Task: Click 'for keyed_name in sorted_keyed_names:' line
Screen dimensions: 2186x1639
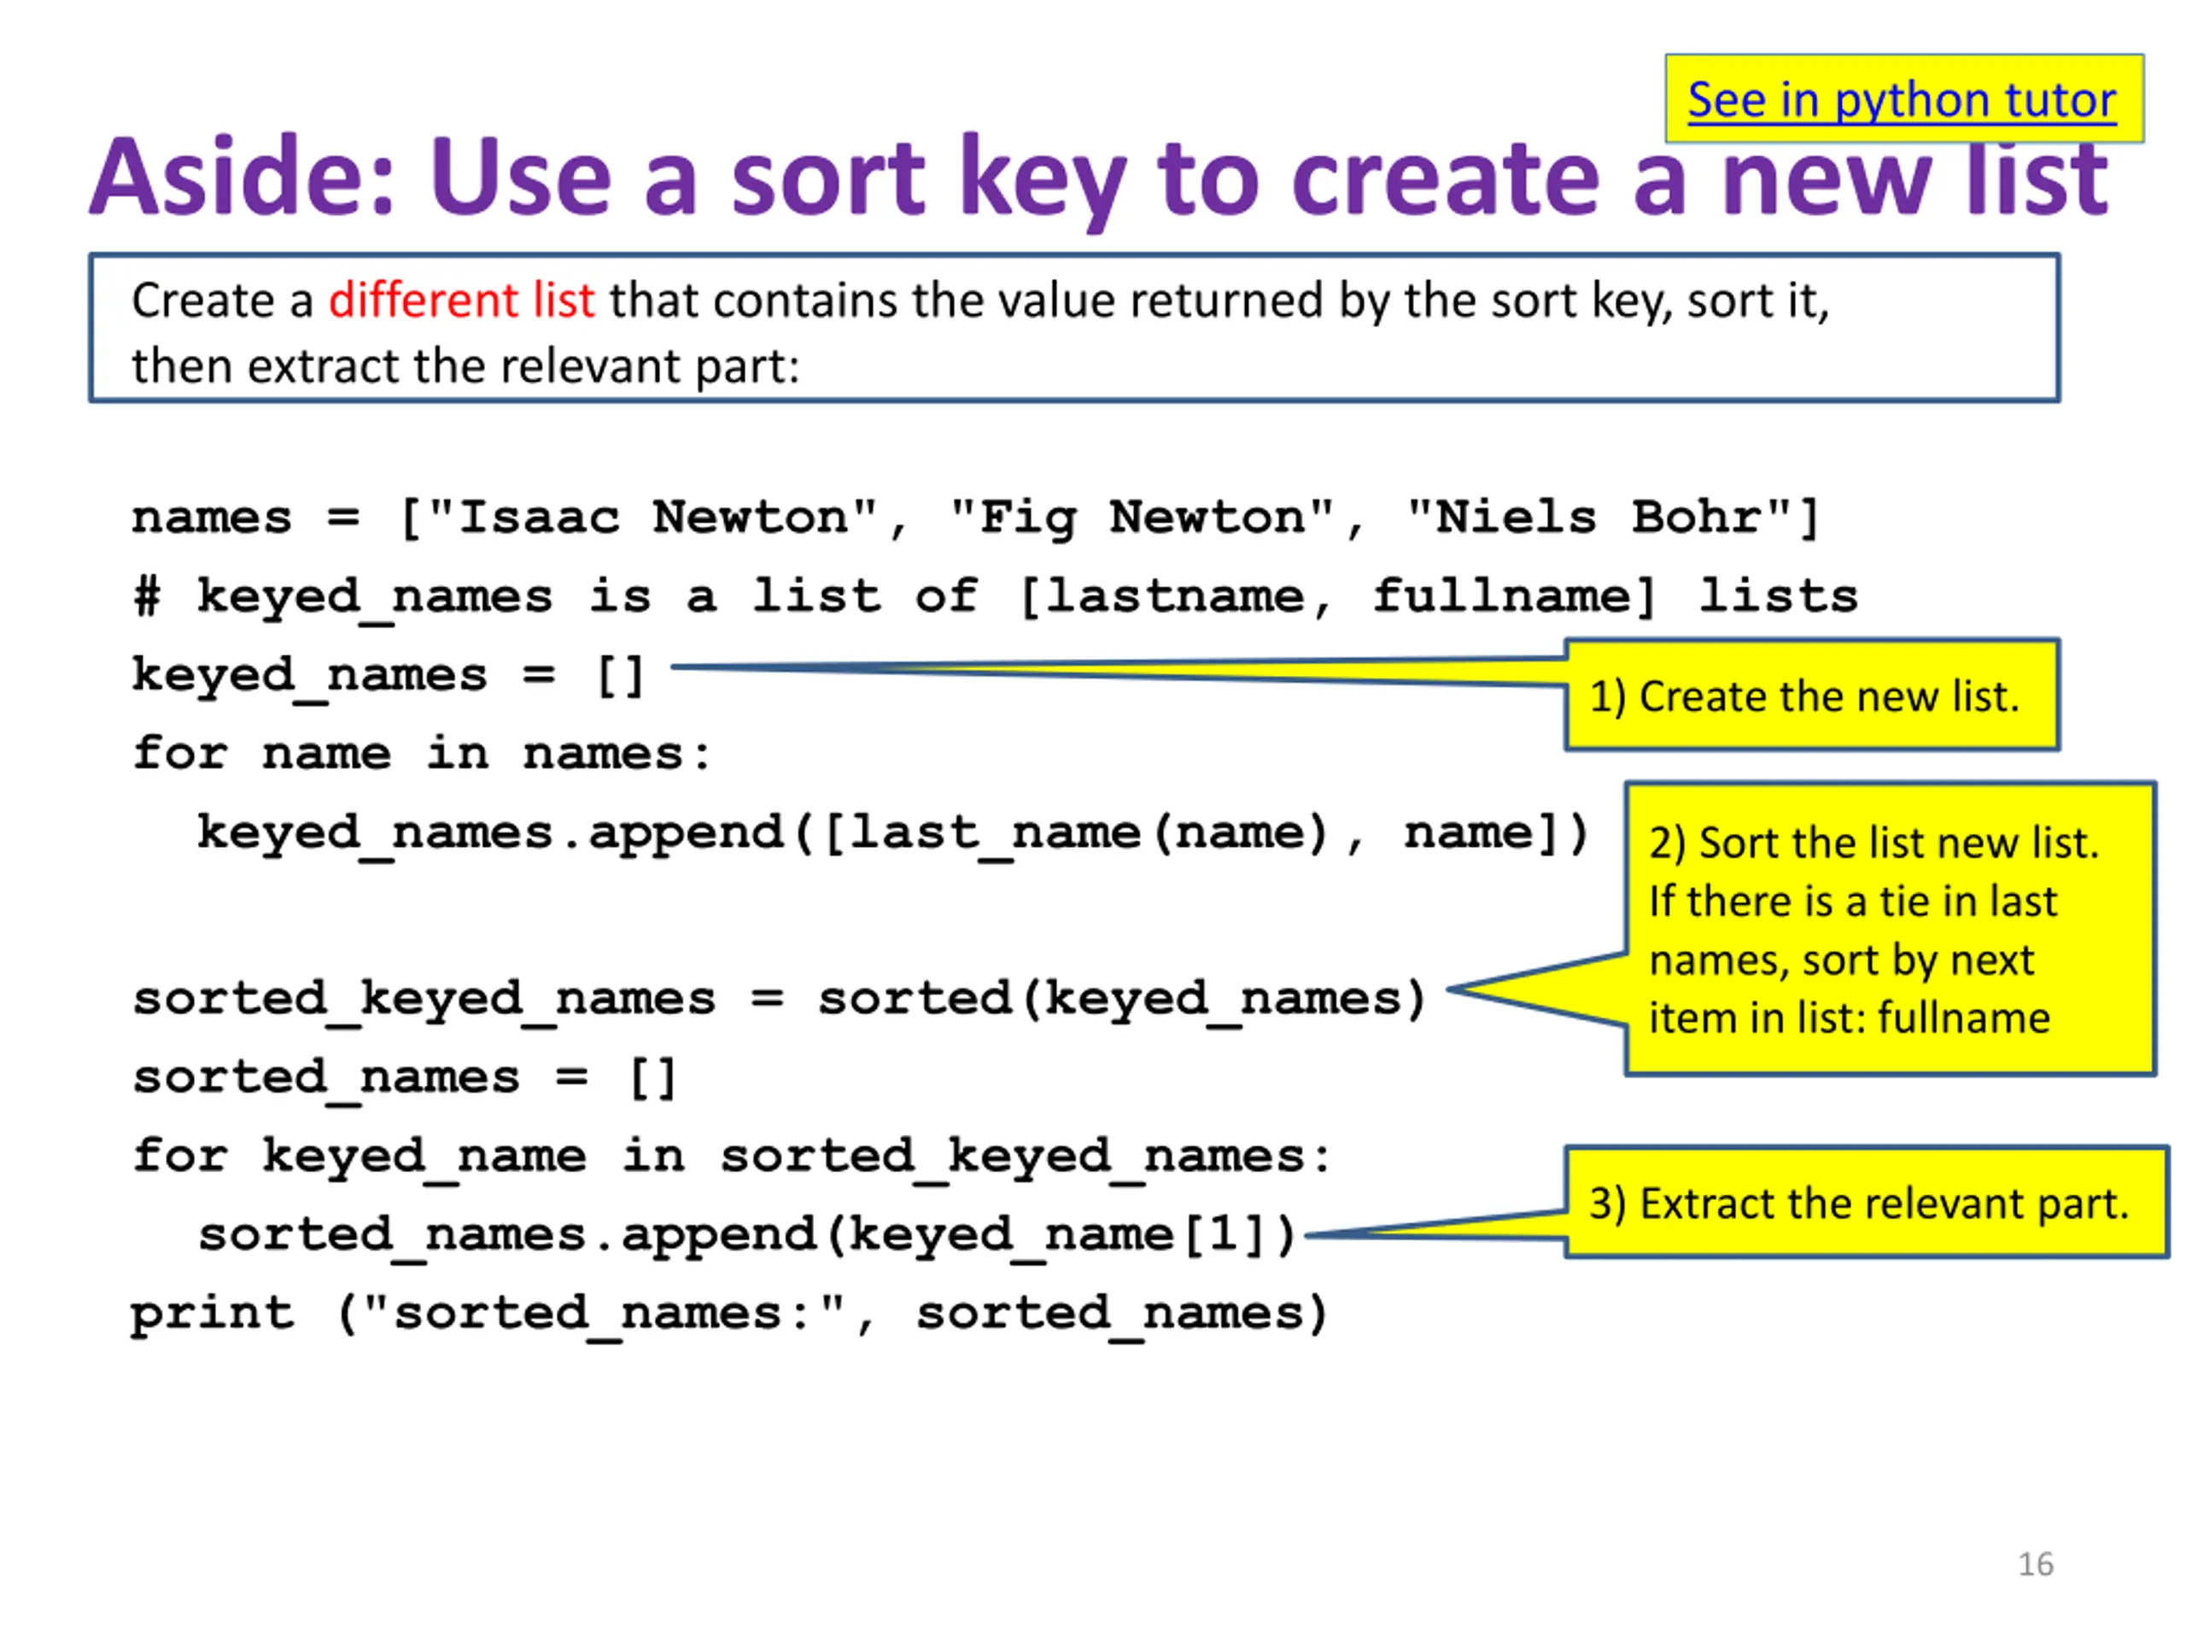Action: point(733,1157)
